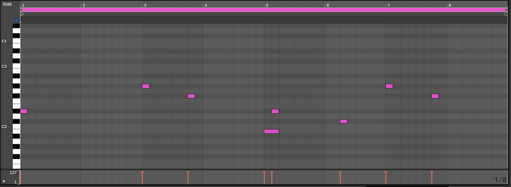Select the D#2 note just after bar 5

pyautogui.click(x=275, y=111)
